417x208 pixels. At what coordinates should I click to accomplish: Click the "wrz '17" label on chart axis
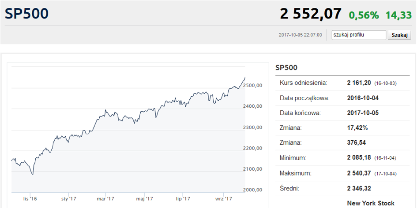223,199
